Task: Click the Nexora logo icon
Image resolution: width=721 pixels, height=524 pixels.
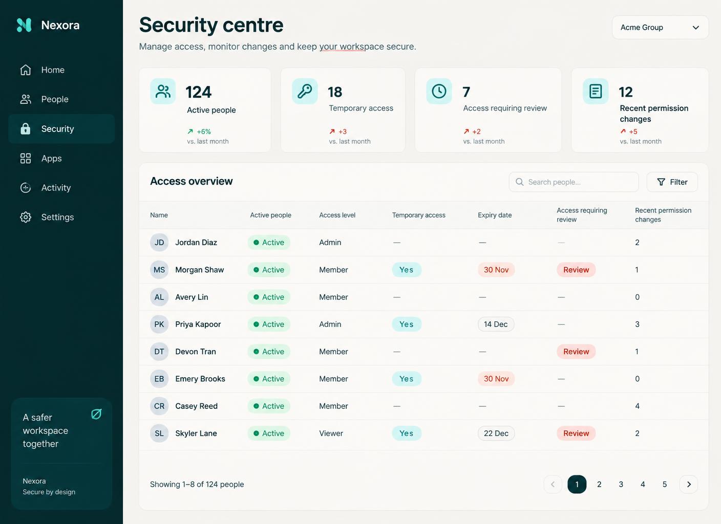Action: (24, 25)
